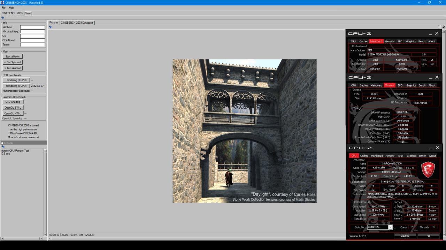The width and height of the screenshot is (446, 250).
Task: Click the GFX-Board input field
Action: tap(32, 40)
